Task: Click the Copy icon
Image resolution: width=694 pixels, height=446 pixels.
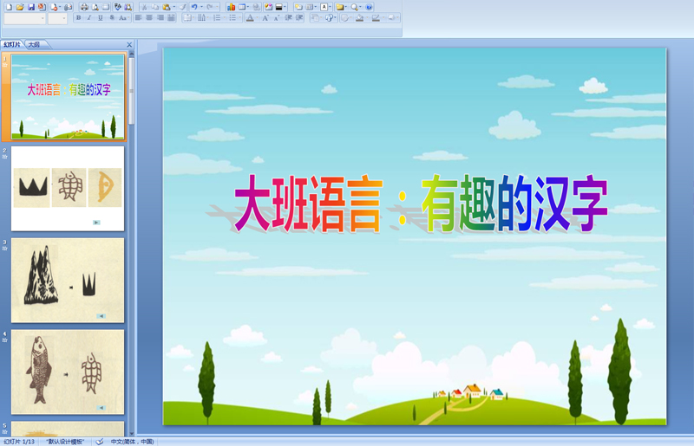Action: (155, 7)
